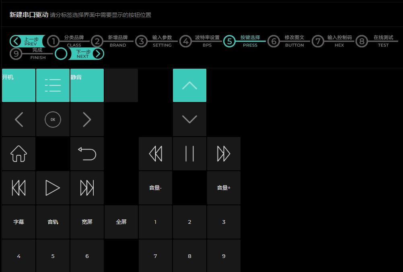Select the Home icon button
Image resolution: width=403 pixels, height=272 pixels.
(19, 153)
